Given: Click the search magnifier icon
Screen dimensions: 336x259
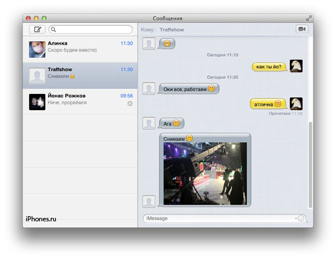Looking at the screenshot, I should coord(53,30).
